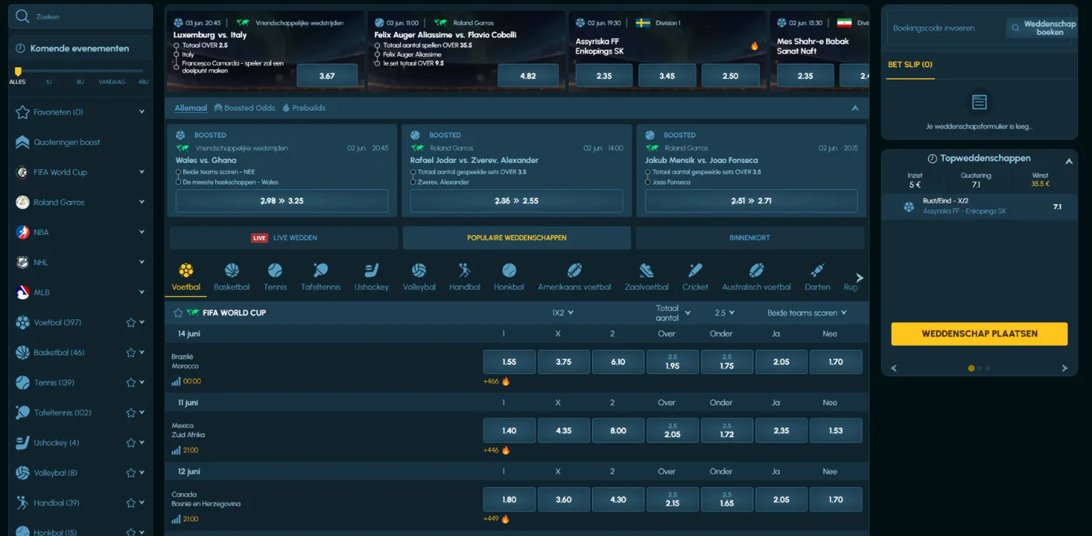Open the Totaal aantal market dropdown
Screen dimensions: 1092x536
click(x=673, y=312)
